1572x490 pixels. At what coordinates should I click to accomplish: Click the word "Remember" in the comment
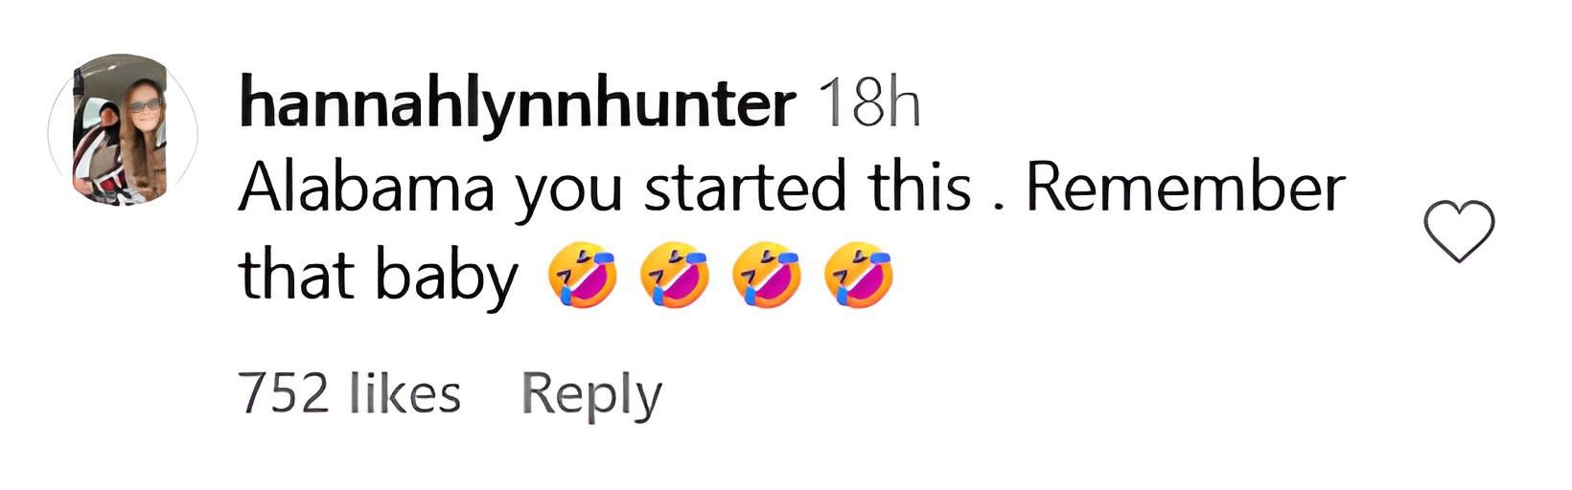[x=1187, y=189]
